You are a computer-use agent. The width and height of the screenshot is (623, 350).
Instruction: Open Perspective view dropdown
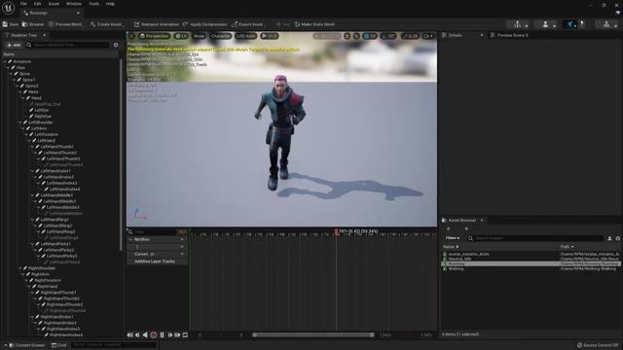point(155,36)
